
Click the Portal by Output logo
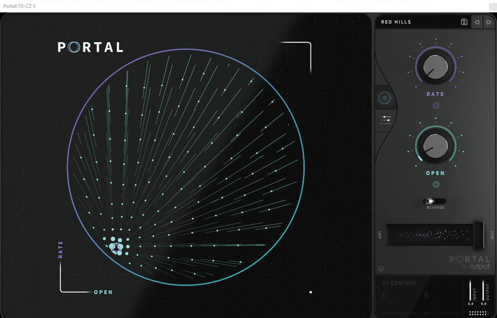coord(470,263)
